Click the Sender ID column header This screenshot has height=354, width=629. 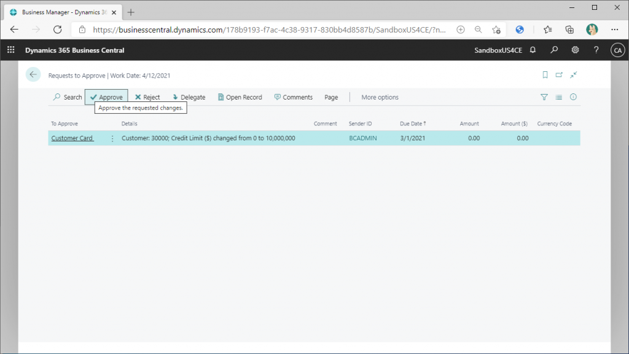coord(360,124)
